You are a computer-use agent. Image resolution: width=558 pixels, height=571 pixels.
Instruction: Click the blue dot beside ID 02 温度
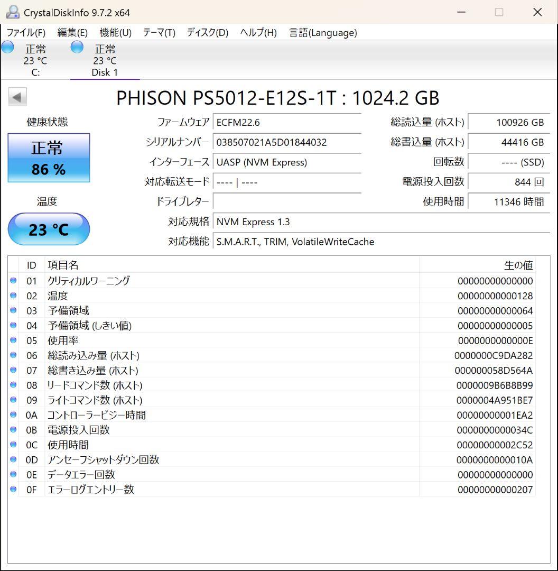click(13, 296)
